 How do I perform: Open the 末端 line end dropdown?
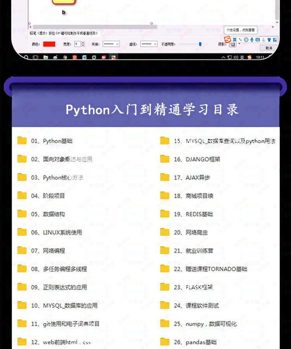(x=111, y=44)
